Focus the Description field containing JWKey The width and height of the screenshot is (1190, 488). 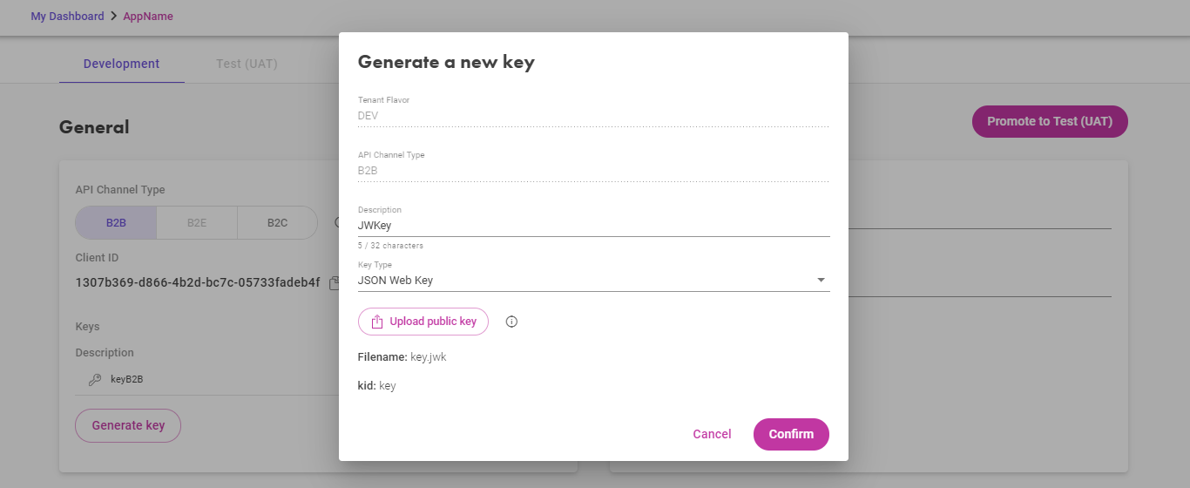point(593,226)
